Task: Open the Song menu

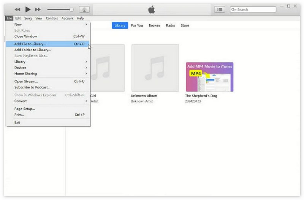Action: pyautogui.click(x=28, y=18)
